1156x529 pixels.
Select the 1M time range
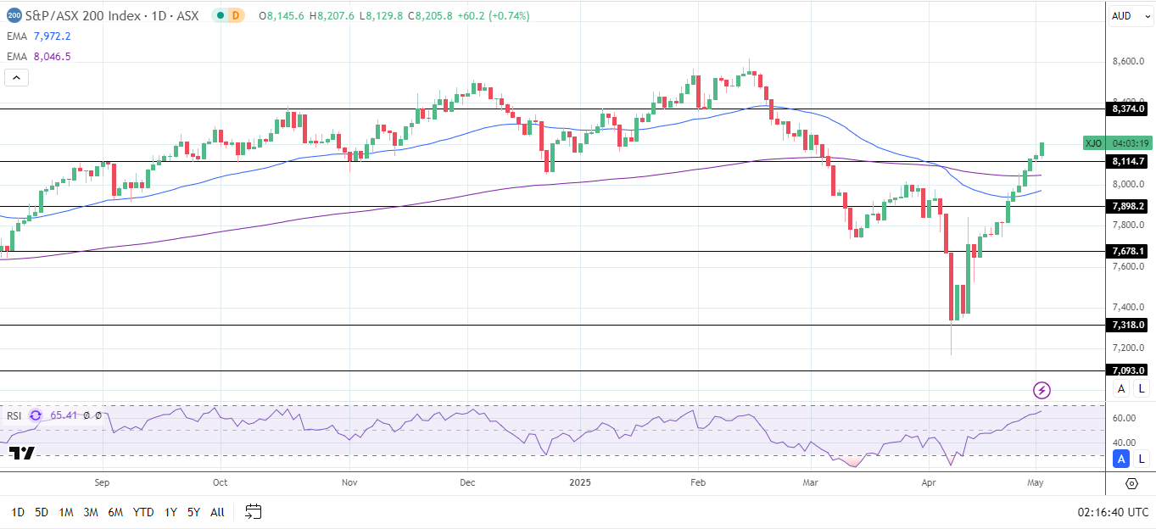pos(66,512)
